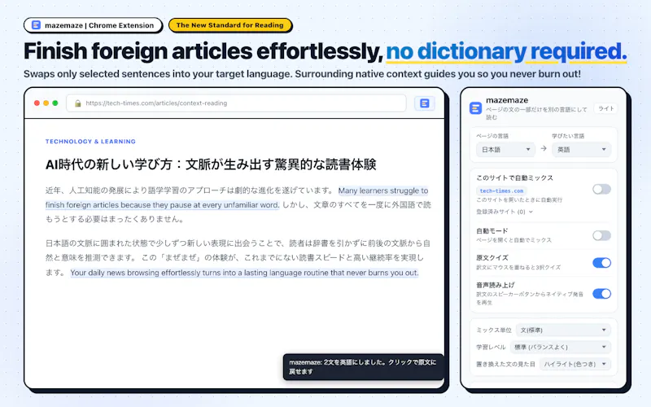Viewport: 651px width, 407px height.
Task: Click the translated sentence Your daily news browsing
Action: (244, 273)
